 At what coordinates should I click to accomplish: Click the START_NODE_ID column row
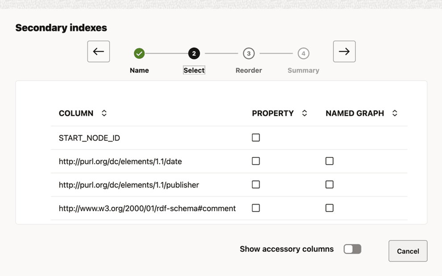click(x=89, y=138)
